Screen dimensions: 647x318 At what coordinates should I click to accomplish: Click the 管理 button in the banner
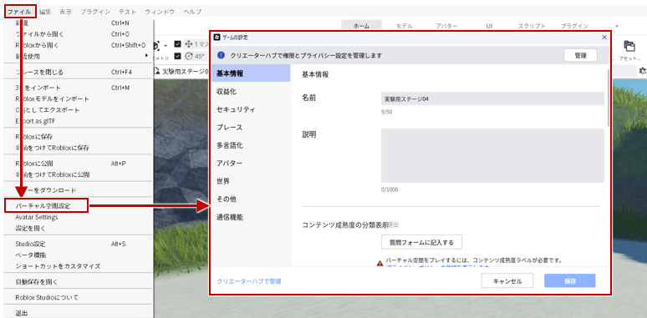click(581, 56)
